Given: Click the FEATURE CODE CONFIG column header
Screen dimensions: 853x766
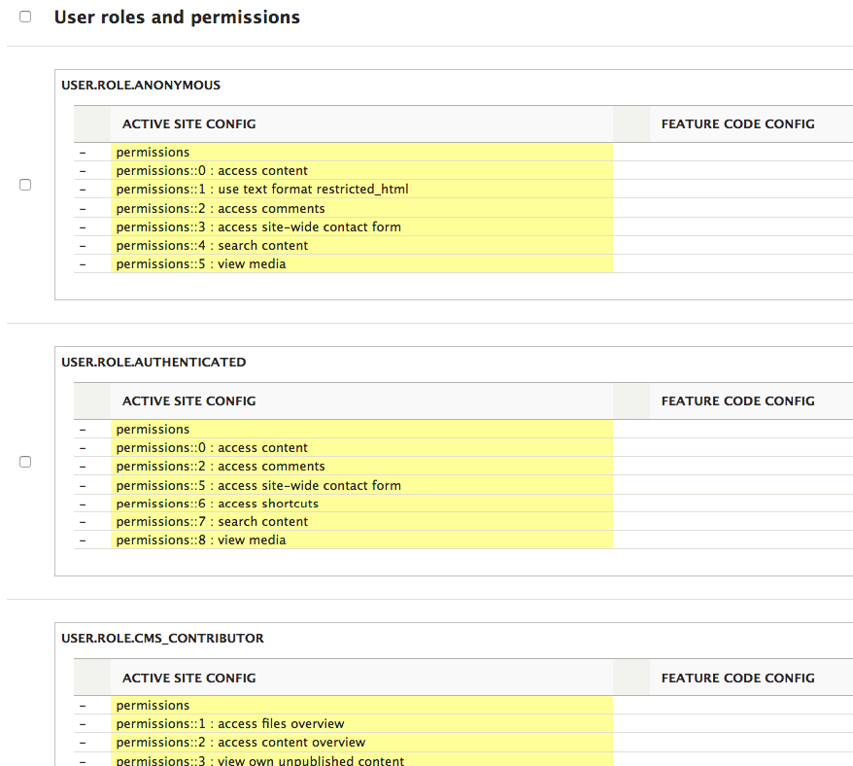Looking at the screenshot, I should [x=737, y=123].
